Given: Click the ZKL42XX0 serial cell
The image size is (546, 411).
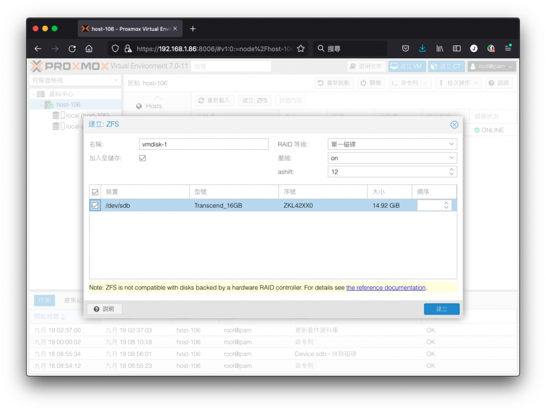Looking at the screenshot, I should 298,206.
